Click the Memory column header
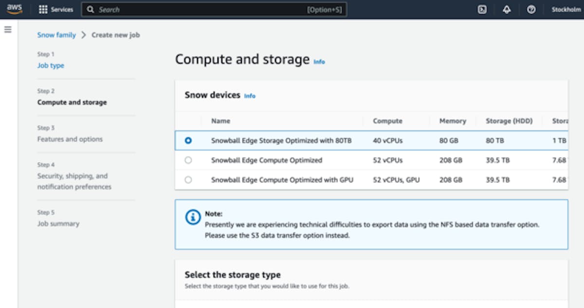Image resolution: width=584 pixels, height=308 pixels. pyautogui.click(x=452, y=121)
